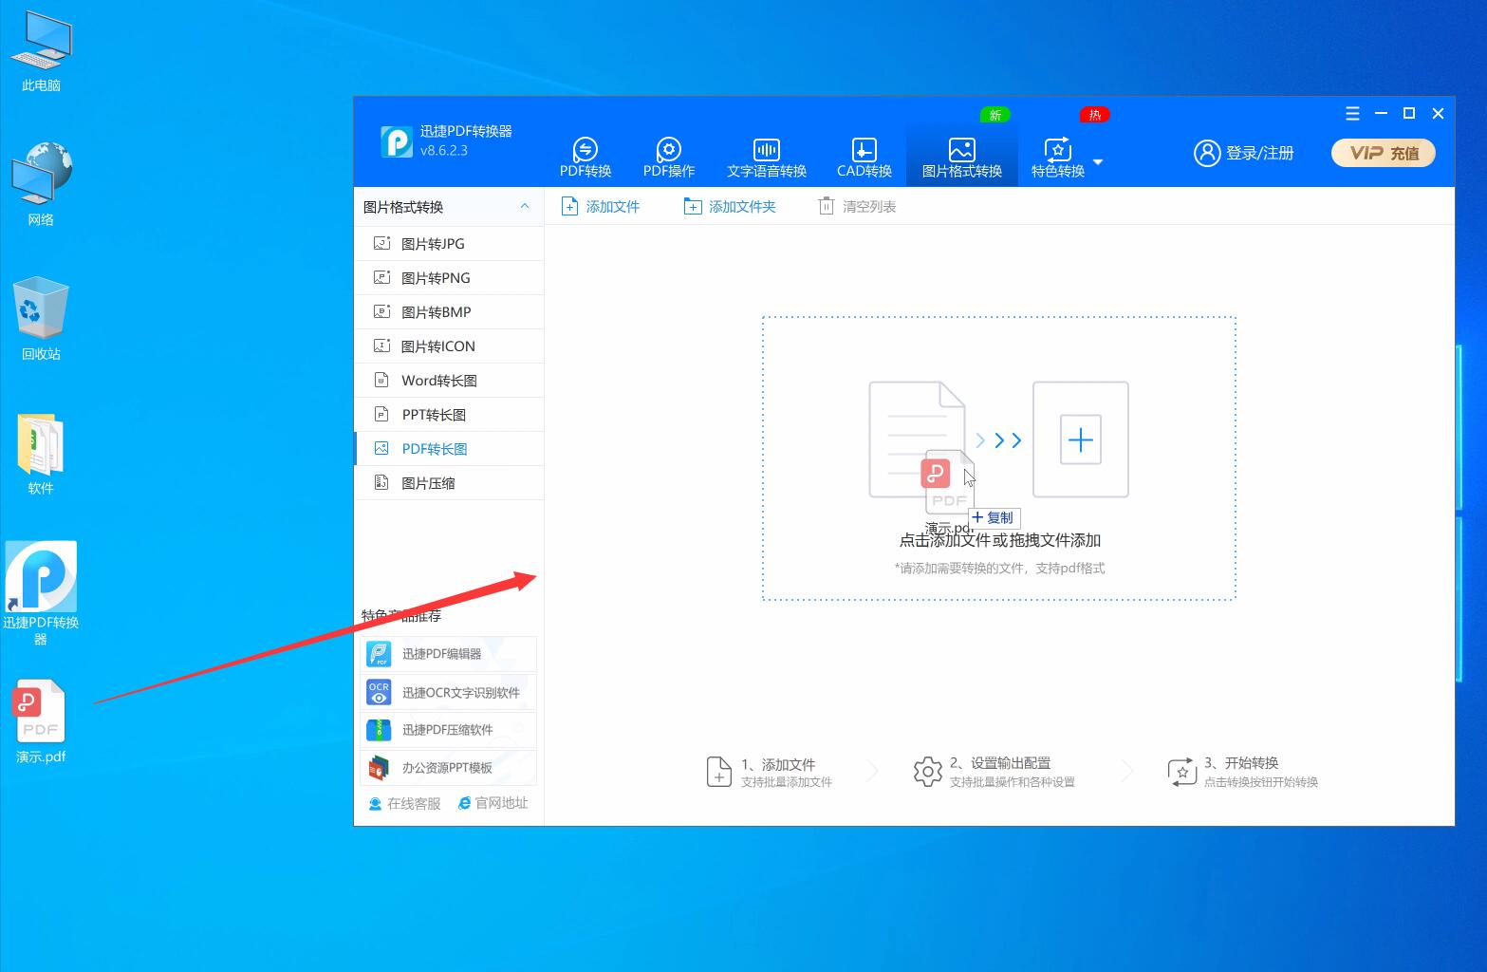Select Word转长图 in sidebar
The width and height of the screenshot is (1487, 972).
point(449,380)
